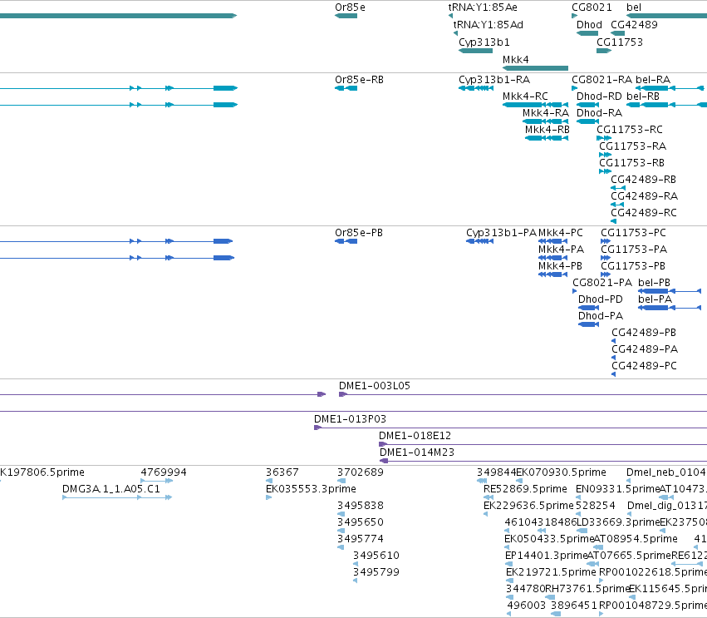Image resolution: width=707 pixels, height=618 pixels.
Task: Click the Mkk4-RC transcript label
Action: point(525,96)
